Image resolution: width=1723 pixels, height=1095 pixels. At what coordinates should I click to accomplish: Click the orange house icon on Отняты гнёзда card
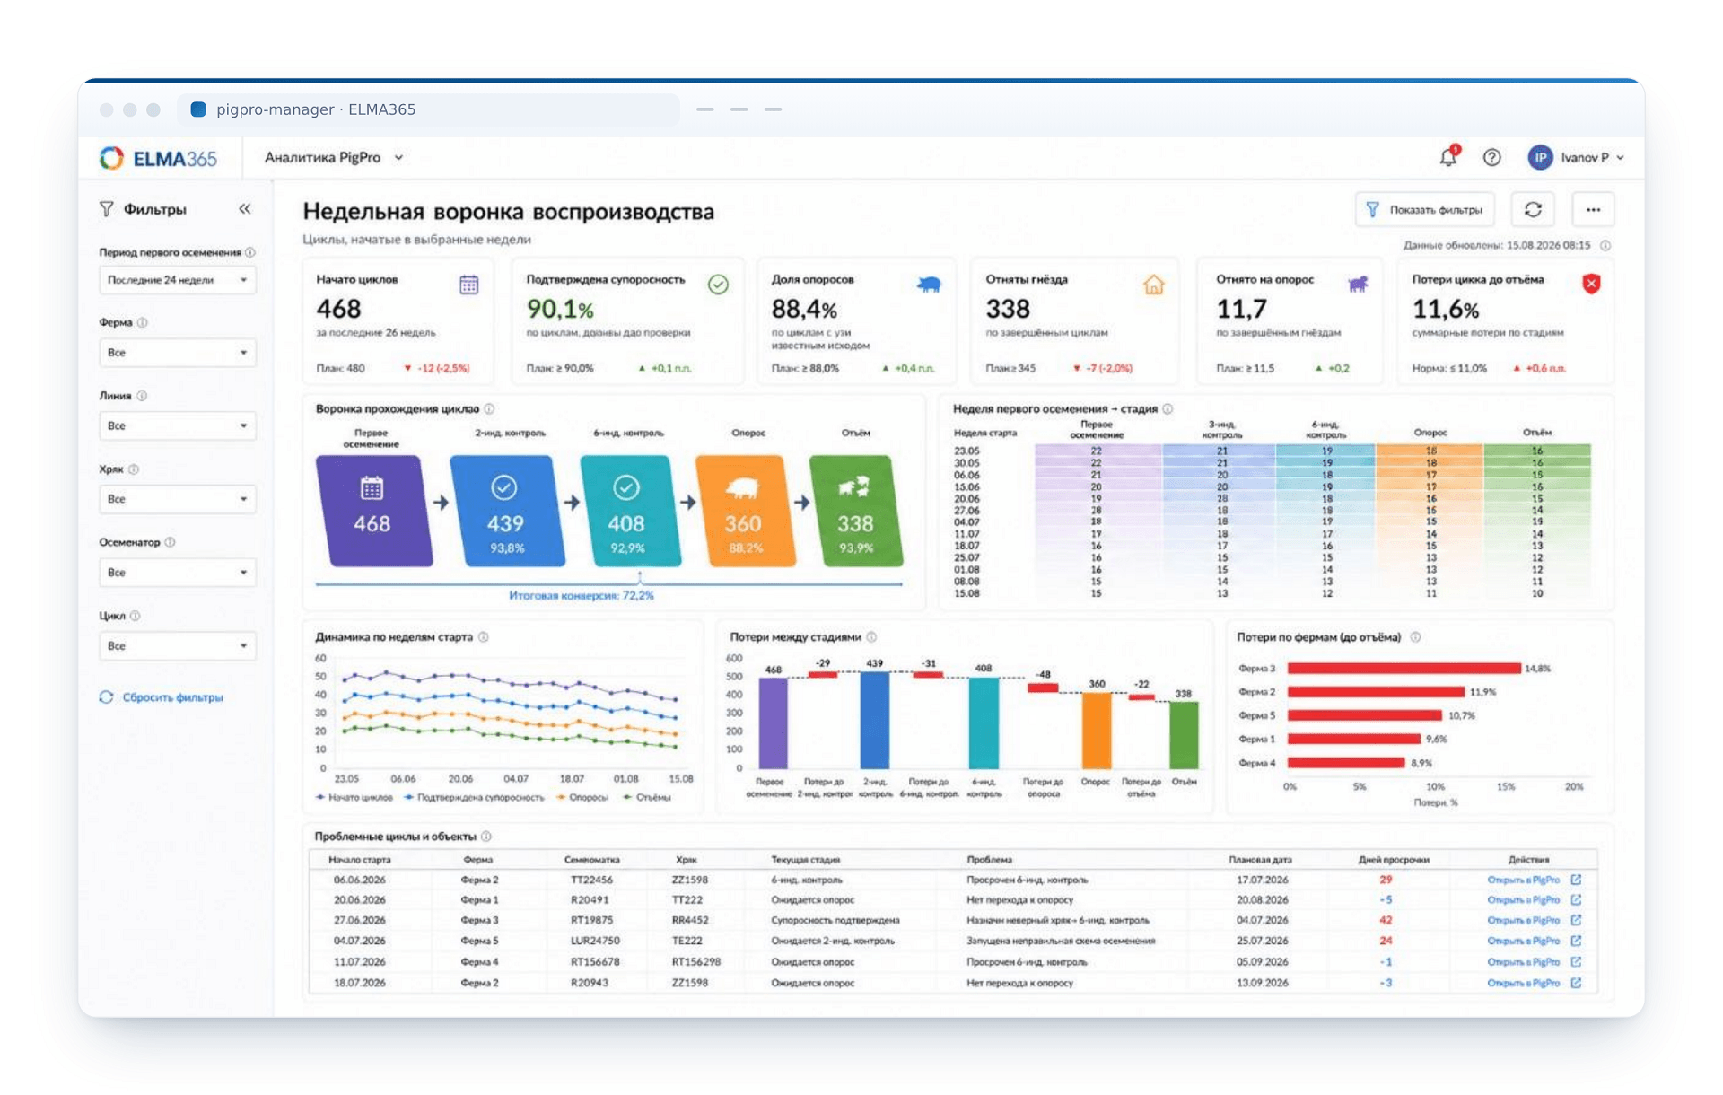[1153, 285]
